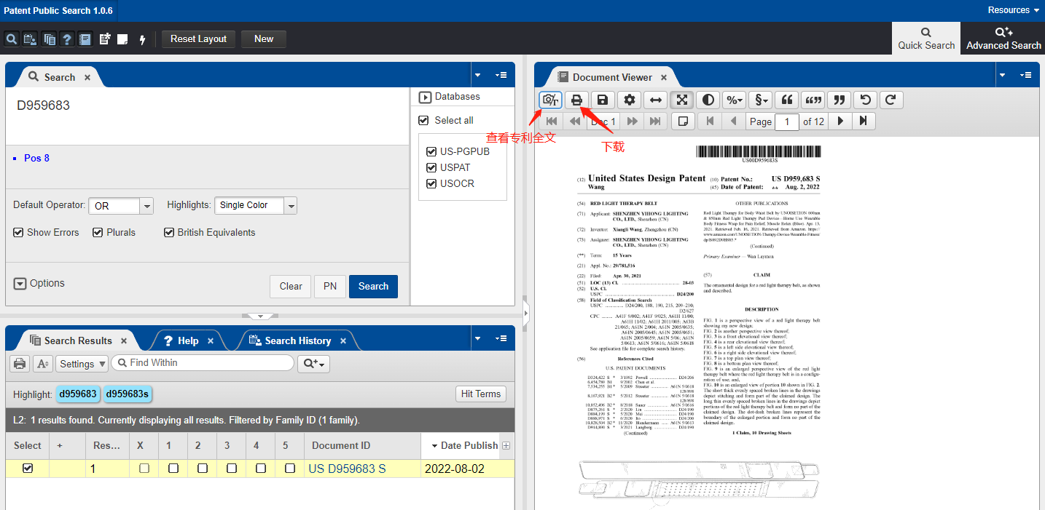Viewport: 1045px width, 510px height.
Task: Click the print icon in Document Viewer
Action: (x=576, y=100)
